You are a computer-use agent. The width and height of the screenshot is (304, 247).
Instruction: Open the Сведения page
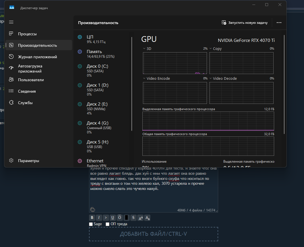coord(39,91)
